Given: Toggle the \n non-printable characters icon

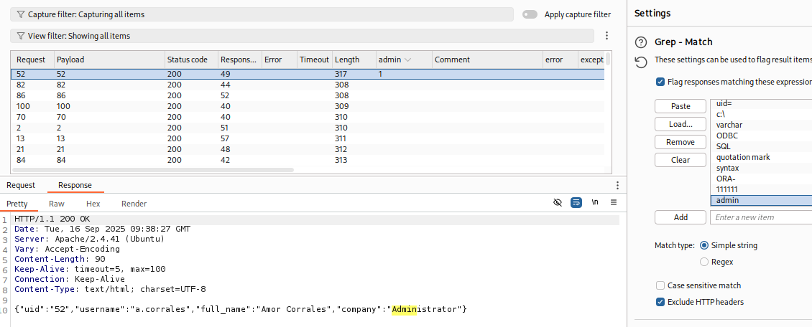Looking at the screenshot, I should point(595,203).
